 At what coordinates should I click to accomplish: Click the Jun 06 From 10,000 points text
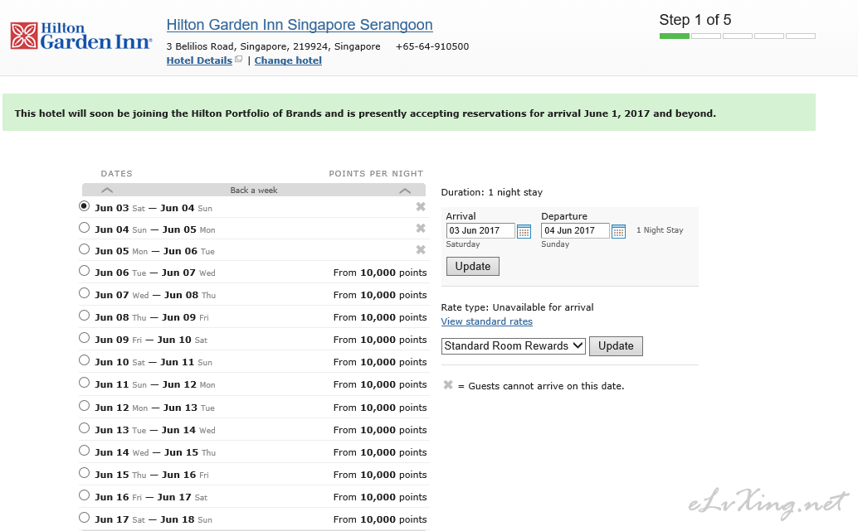380,273
